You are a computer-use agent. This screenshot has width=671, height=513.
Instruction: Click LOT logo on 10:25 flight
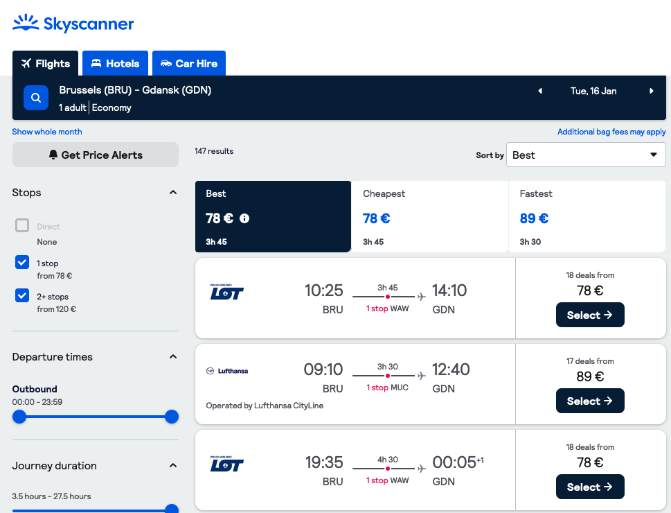(x=227, y=293)
